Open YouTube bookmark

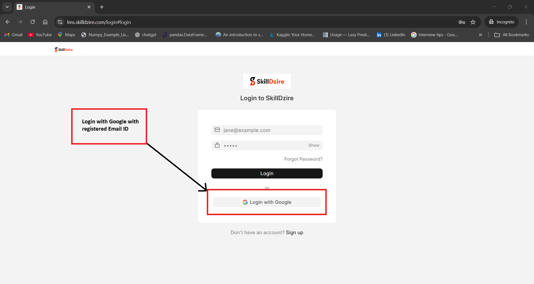tap(40, 35)
